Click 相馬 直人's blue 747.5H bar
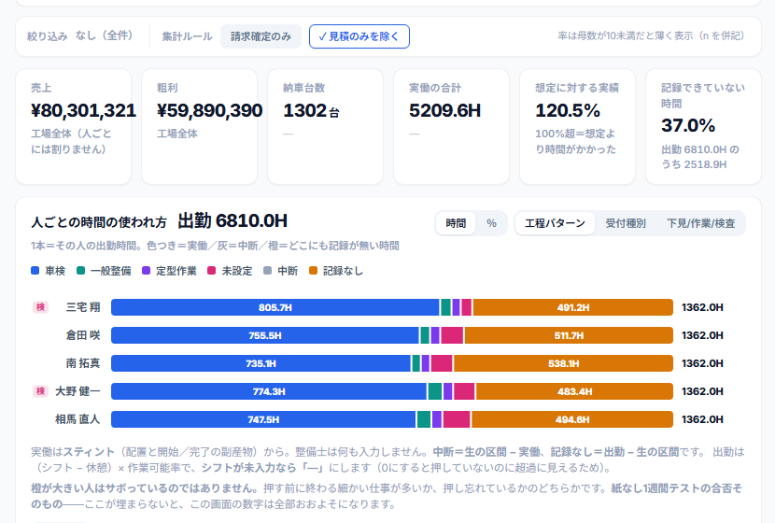The height and width of the screenshot is (523, 775). click(x=263, y=419)
